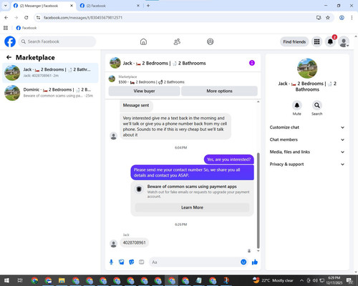The height and width of the screenshot is (286, 358).
Task: Mute the Jack conversation
Action: coord(296,105)
